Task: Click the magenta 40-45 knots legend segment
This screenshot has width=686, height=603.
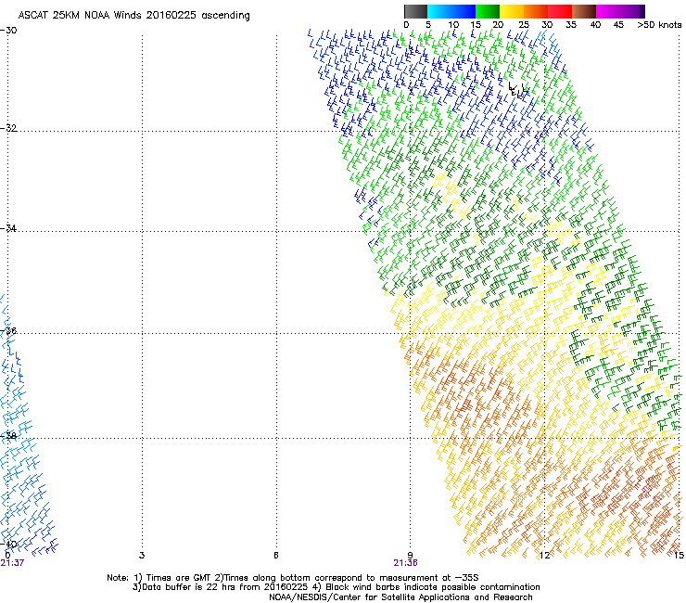Action: coord(608,11)
